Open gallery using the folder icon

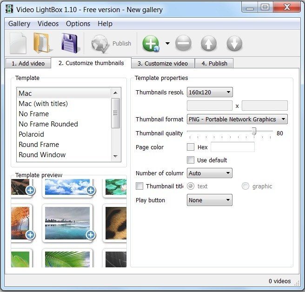(42, 43)
